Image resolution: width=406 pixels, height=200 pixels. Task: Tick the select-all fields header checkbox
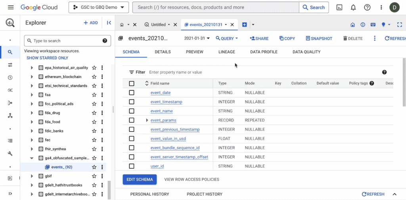[132, 84]
